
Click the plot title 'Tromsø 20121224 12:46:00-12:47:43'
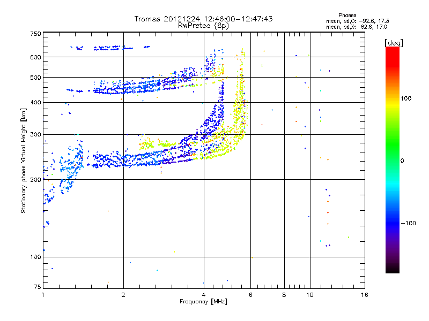click(x=203, y=19)
